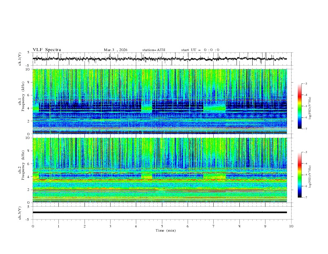Click the time axis tick label '5'
This screenshot has width=328, height=254.
pos(162,226)
